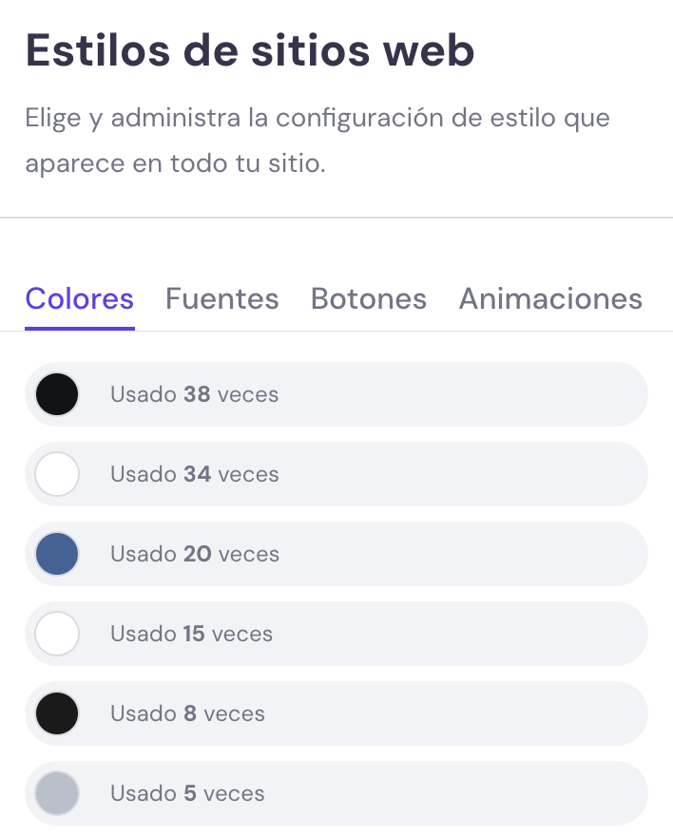This screenshot has width=673, height=836.
Task: Click the Estilos de sitios web heading
Action: (x=249, y=49)
